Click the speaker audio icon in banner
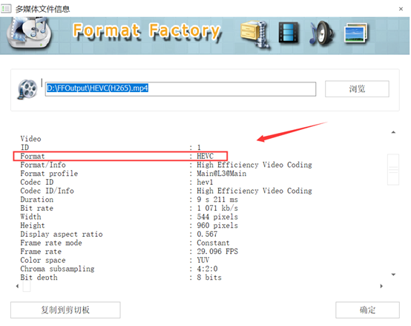Screen dimensions: 411x326 pyautogui.click(x=321, y=34)
